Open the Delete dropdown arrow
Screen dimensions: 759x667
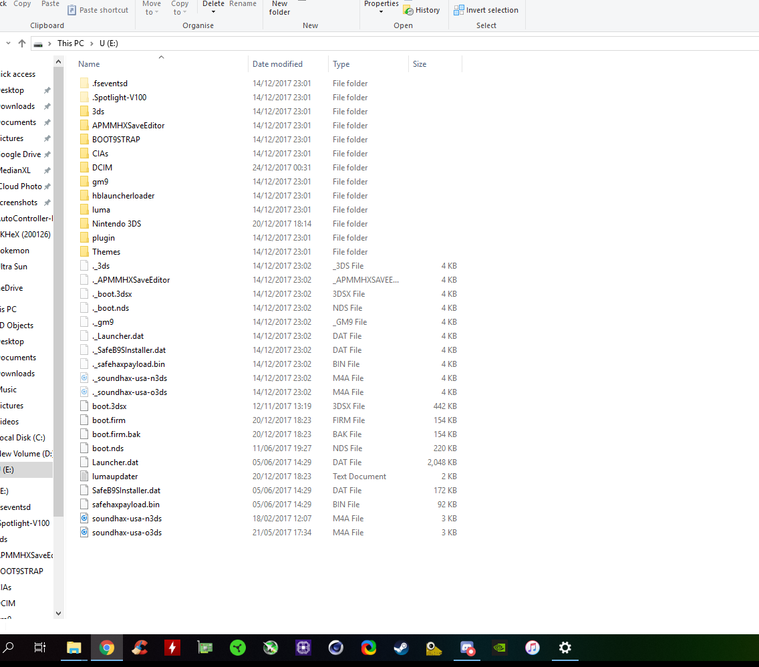214,12
